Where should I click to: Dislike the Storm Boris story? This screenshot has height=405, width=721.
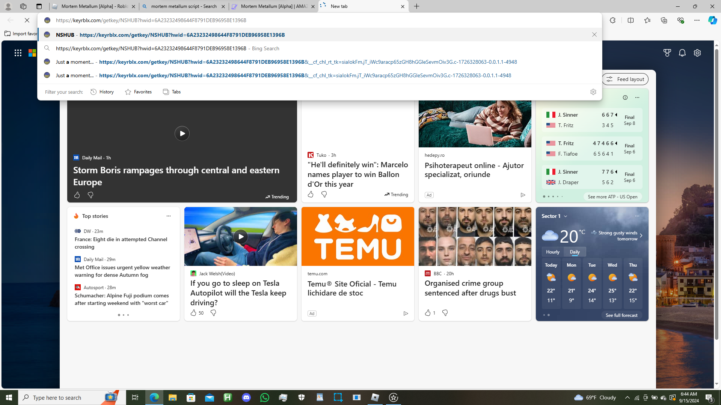click(90, 195)
